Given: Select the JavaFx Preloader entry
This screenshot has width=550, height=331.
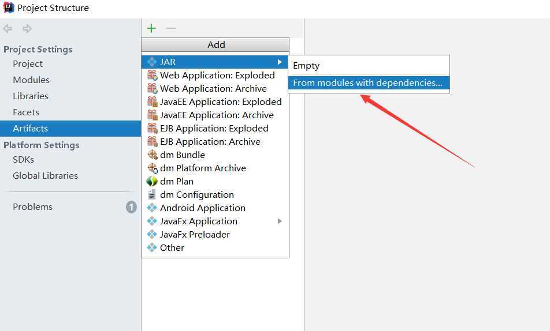Looking at the screenshot, I should click(215, 234).
